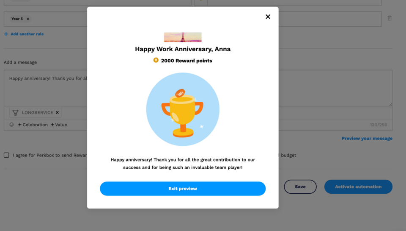Tick the Perkbox agreement checkbox
Image resolution: width=406 pixels, height=231 pixels.
[6, 155]
